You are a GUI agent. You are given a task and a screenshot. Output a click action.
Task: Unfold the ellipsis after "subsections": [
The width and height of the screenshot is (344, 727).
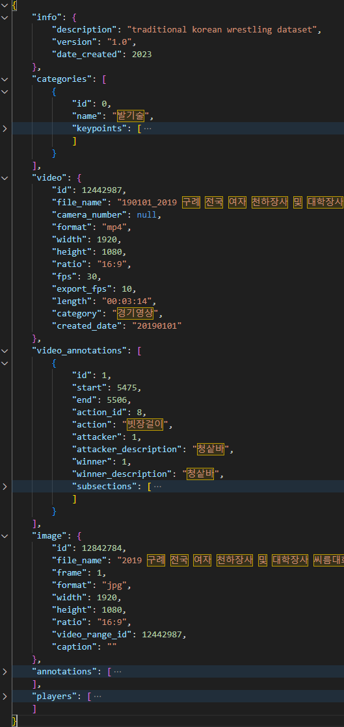click(x=158, y=487)
